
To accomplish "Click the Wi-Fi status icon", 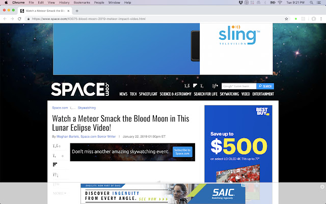I will 280,3.
